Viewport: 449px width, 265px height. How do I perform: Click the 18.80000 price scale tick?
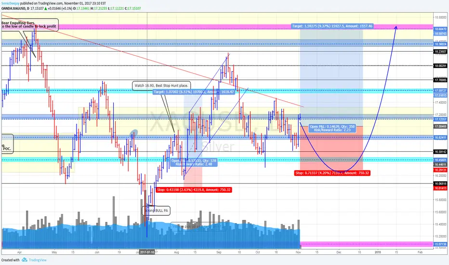click(x=440, y=17)
